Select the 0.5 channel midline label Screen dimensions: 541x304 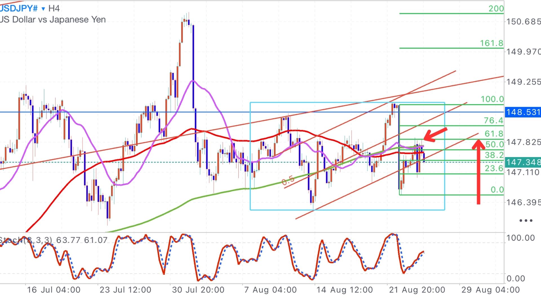(x=288, y=180)
